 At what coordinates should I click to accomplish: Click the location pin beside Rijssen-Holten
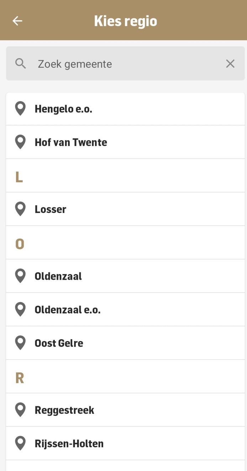tap(20, 443)
